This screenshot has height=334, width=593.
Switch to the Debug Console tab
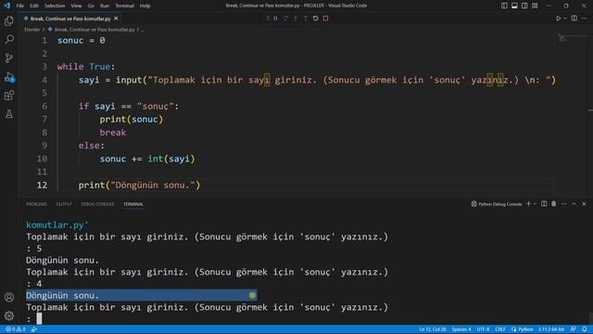(x=97, y=204)
